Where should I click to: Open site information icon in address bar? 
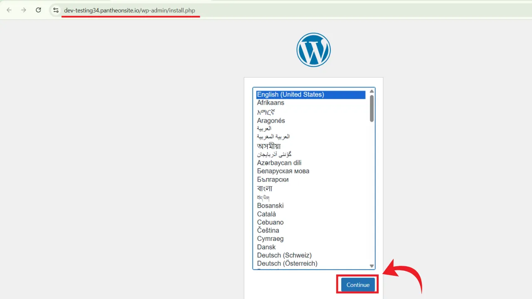point(56,10)
